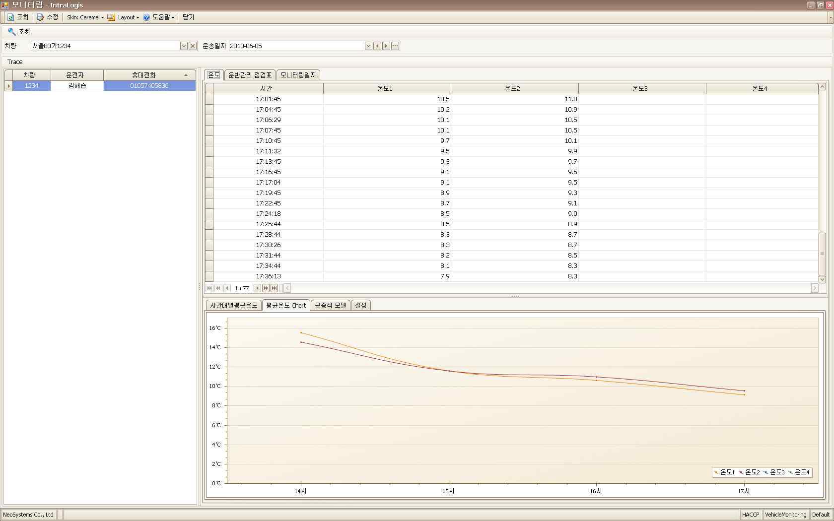The width and height of the screenshot is (834, 521).
Task: Go to next page pager button
Action: 266,288
